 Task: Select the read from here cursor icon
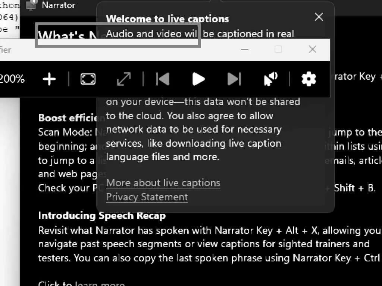[270, 79]
